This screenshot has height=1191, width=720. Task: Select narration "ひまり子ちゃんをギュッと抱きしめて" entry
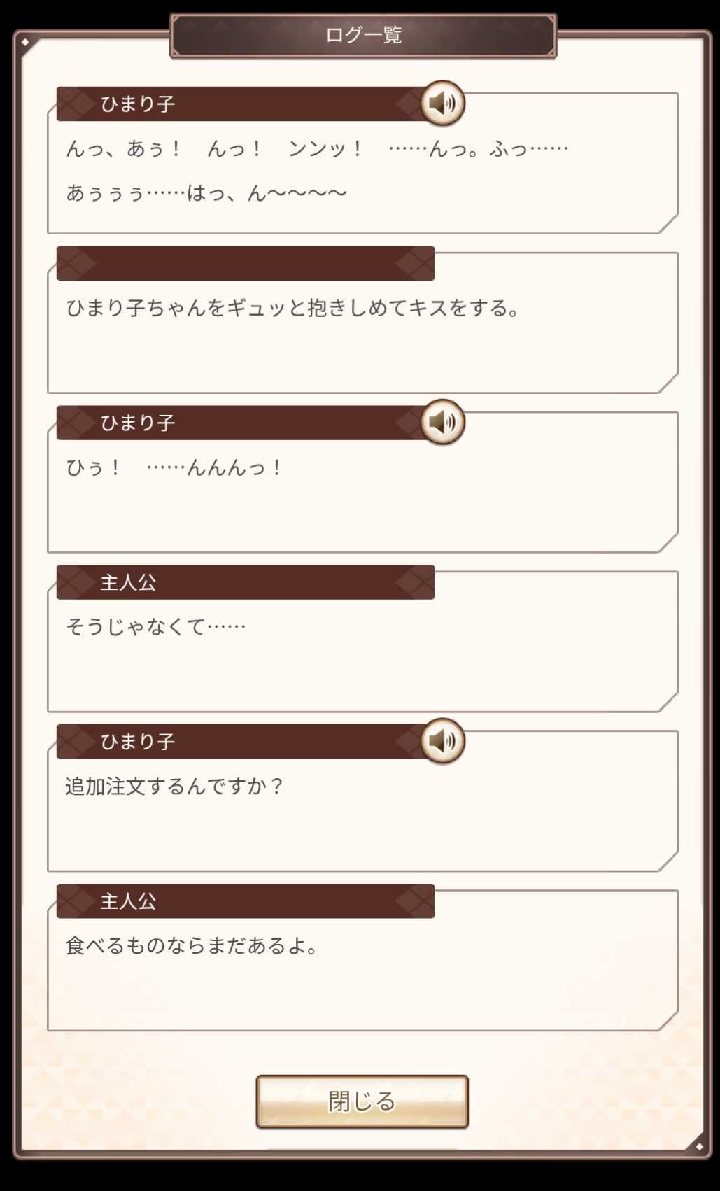pyautogui.click(x=293, y=308)
